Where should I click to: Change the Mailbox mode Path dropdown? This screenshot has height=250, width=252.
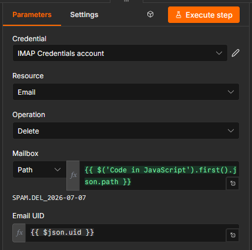tap(39, 169)
